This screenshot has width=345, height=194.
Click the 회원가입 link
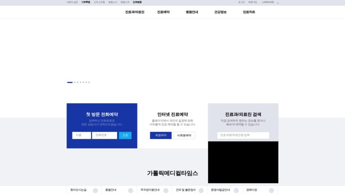point(252,2)
